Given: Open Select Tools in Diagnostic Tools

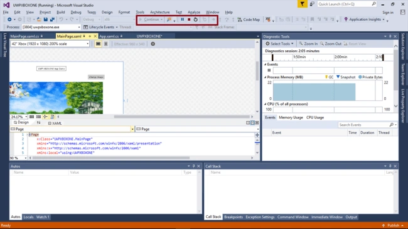Looking at the screenshot, I should (279, 44).
